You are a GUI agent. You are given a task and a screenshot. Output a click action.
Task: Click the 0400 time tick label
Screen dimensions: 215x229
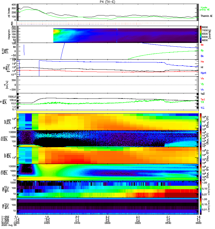click(x=17, y=223)
